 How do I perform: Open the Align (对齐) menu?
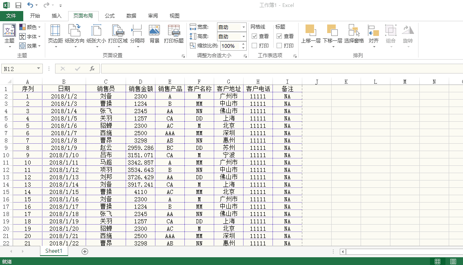(x=374, y=36)
